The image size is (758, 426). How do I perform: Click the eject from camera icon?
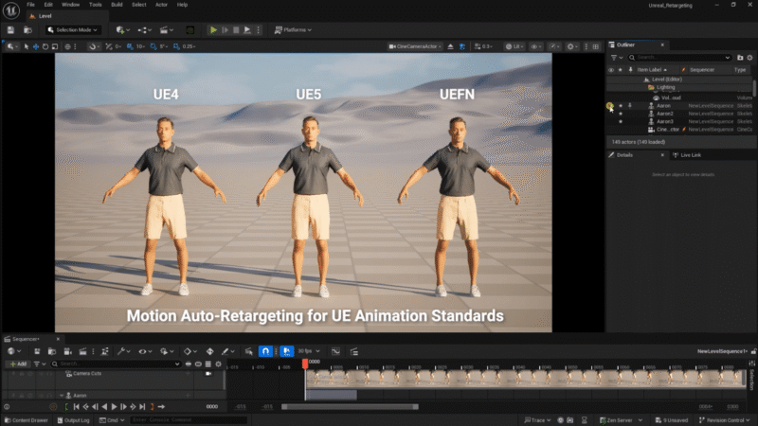[x=451, y=46]
